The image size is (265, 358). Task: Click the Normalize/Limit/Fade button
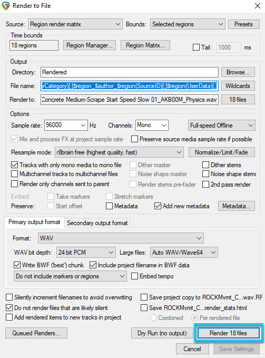pos(221,152)
